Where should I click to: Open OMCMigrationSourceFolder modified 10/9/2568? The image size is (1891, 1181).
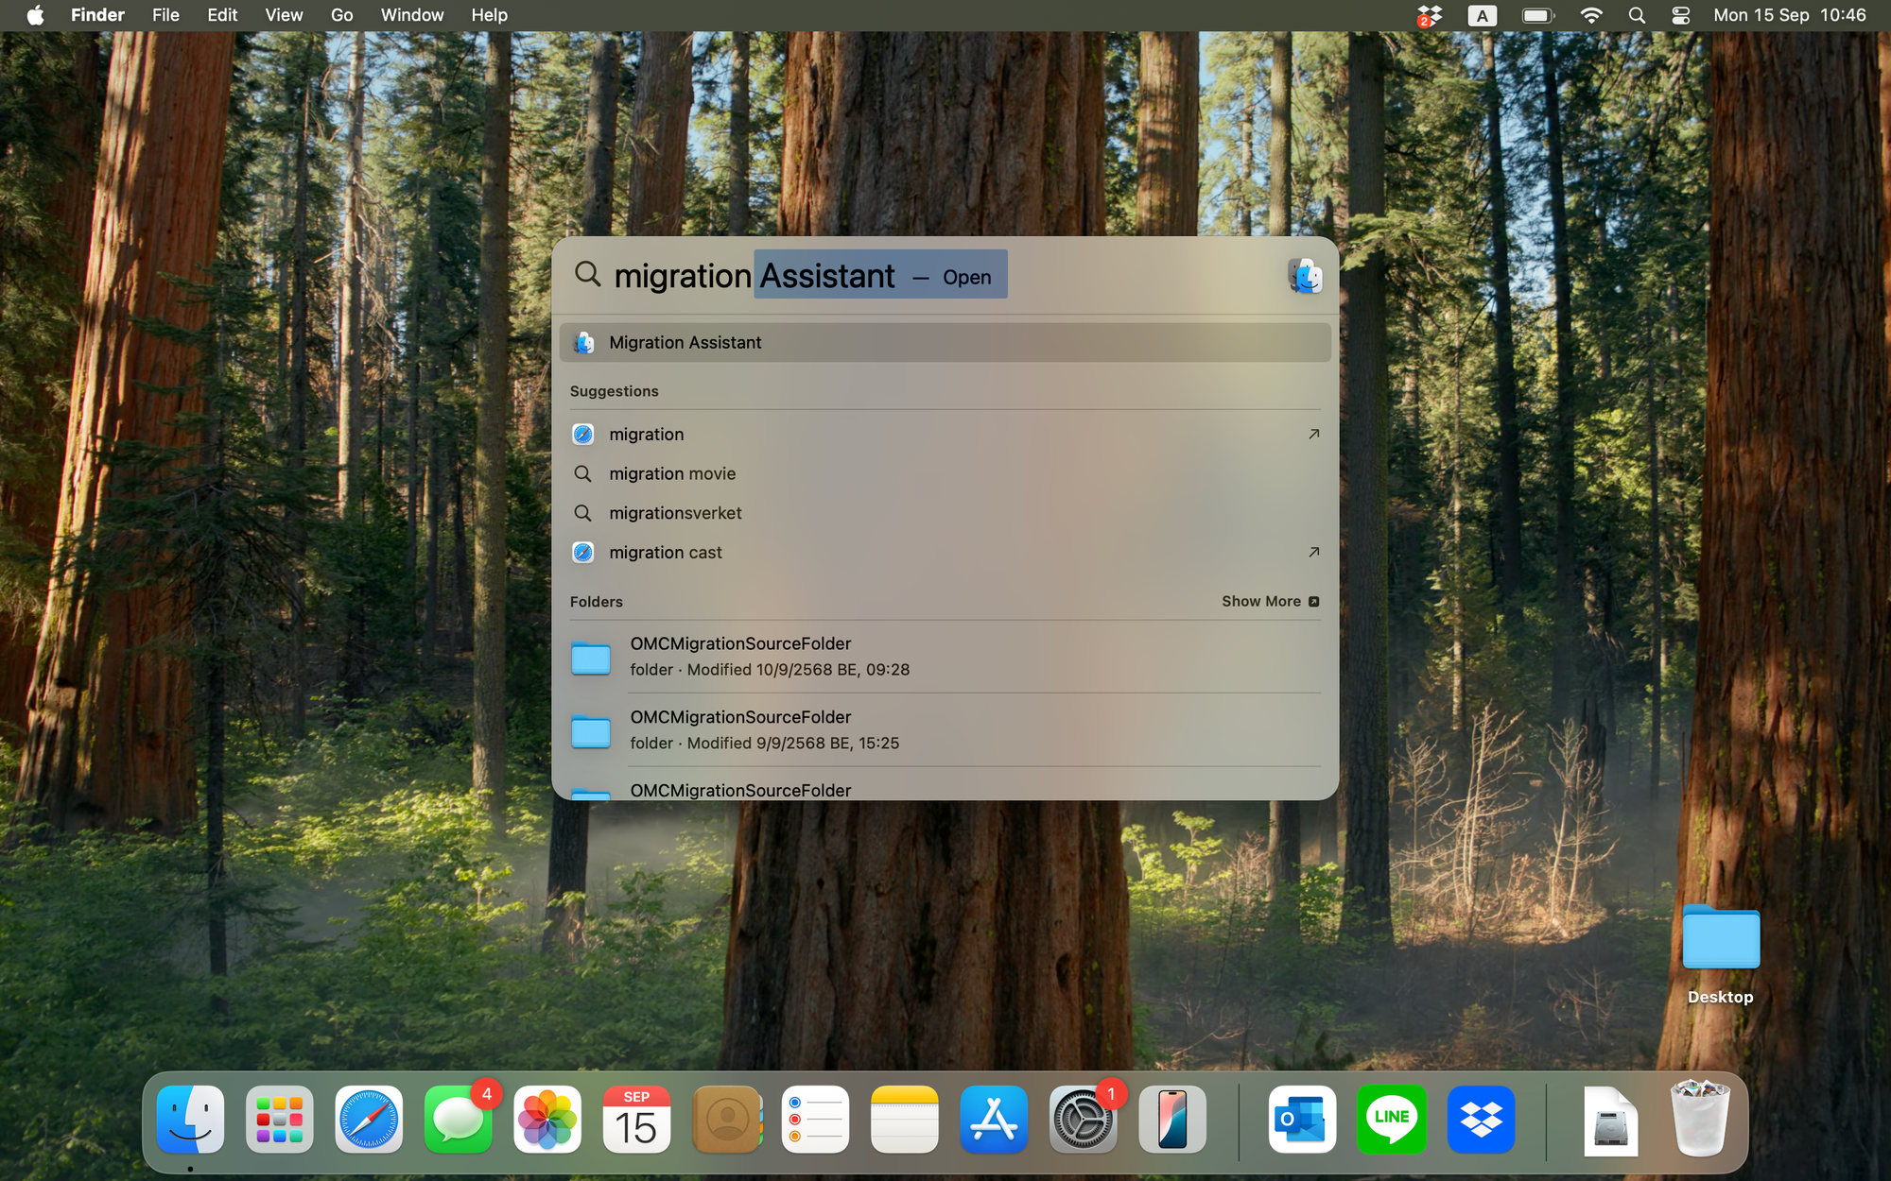[x=945, y=657]
